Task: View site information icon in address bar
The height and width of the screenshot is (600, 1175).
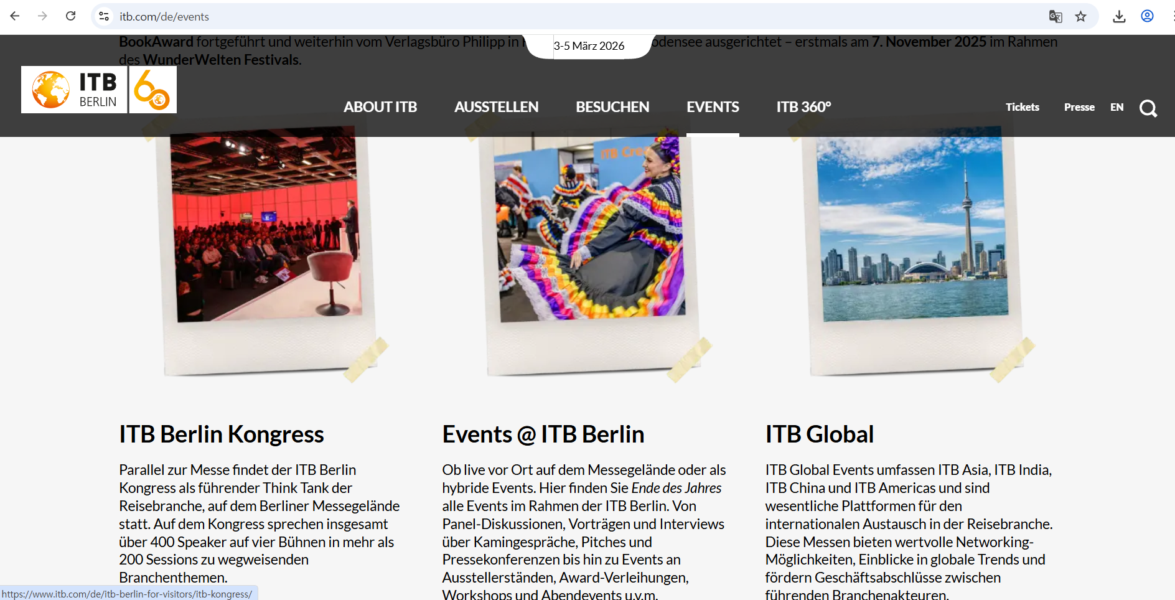Action: click(x=104, y=16)
